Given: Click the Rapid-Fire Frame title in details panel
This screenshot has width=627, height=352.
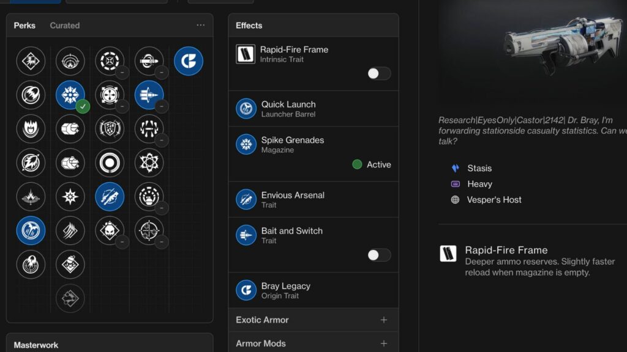Looking at the screenshot, I should point(506,250).
